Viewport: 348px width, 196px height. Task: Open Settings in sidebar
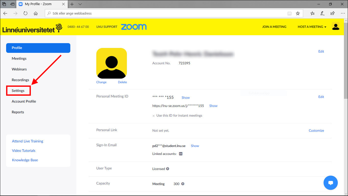coord(18,91)
